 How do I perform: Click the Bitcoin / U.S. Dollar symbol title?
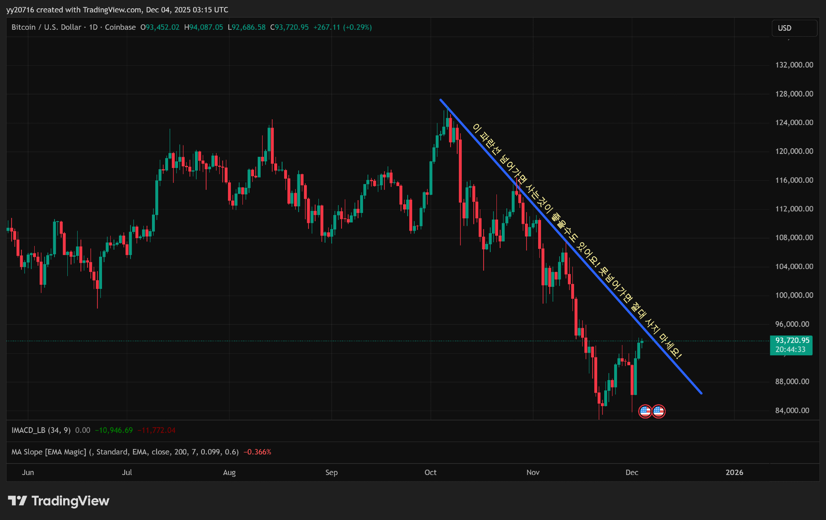46,27
